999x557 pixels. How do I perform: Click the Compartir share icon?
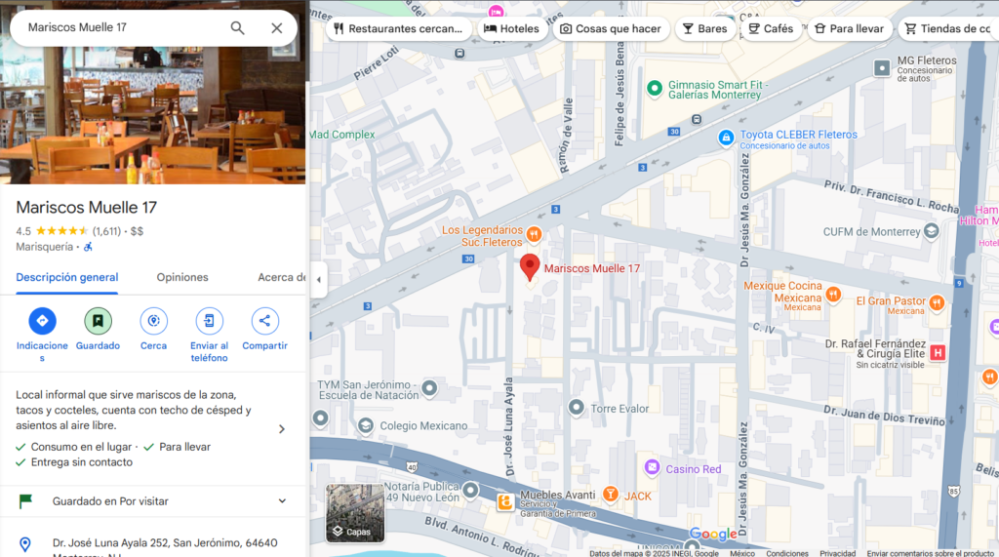(264, 321)
